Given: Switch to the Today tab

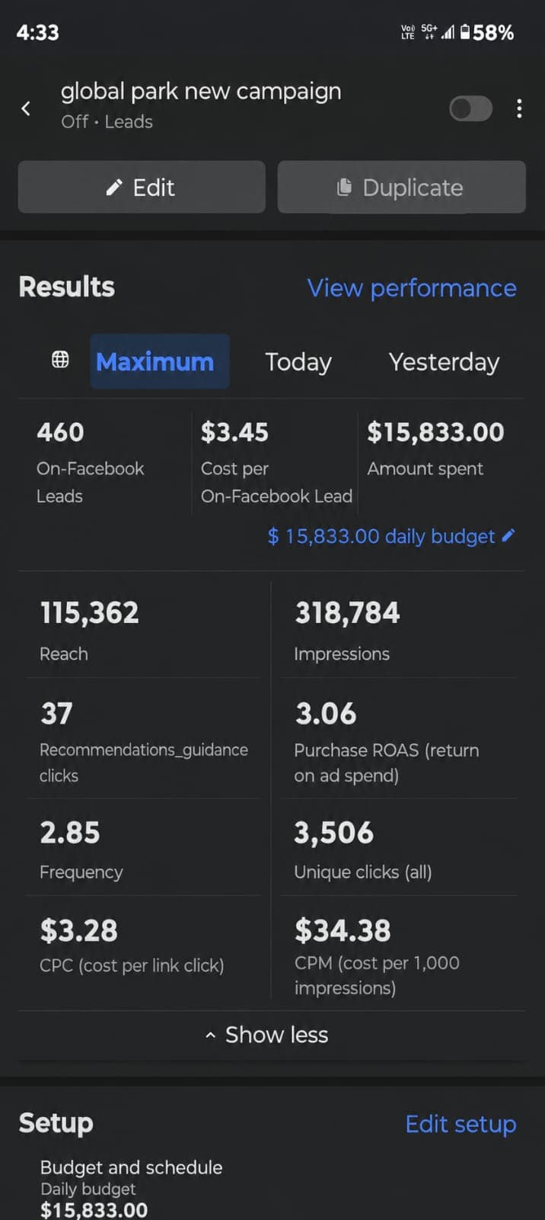Looking at the screenshot, I should click(298, 361).
